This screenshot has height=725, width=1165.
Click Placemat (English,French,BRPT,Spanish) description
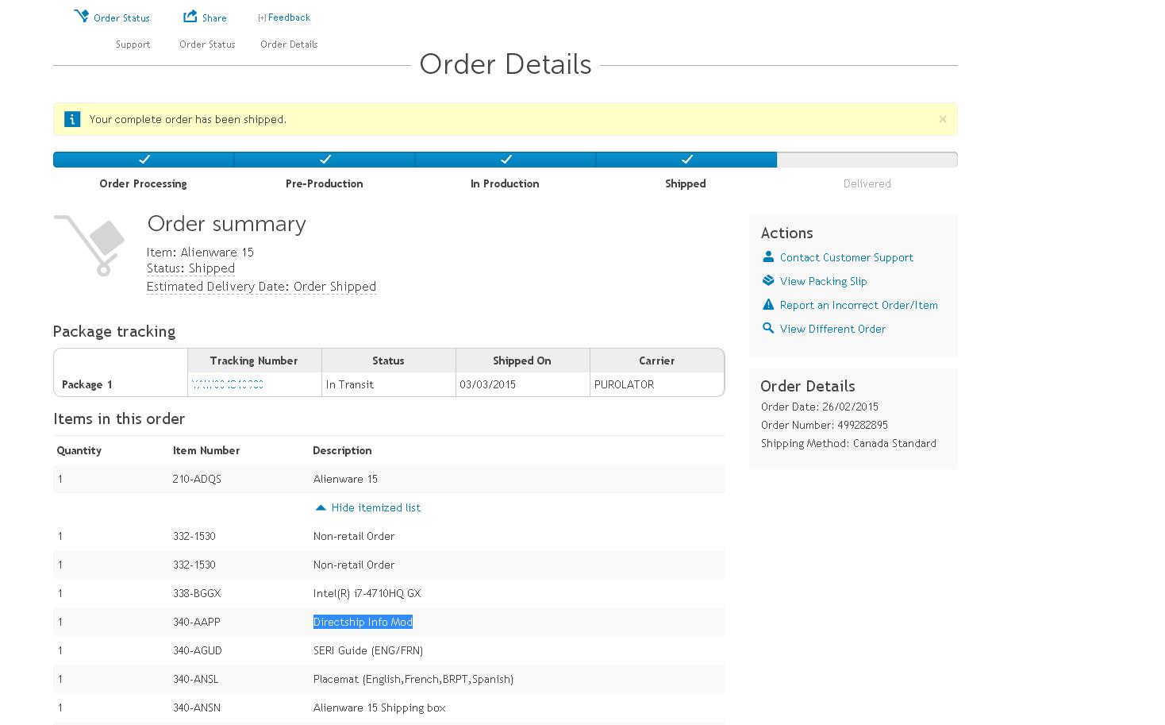(413, 679)
